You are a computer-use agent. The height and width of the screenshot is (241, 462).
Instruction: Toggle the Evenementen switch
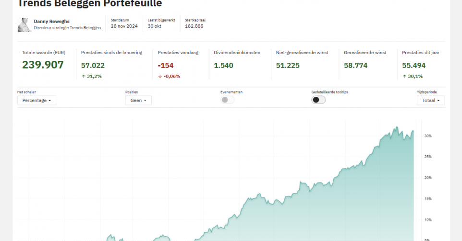click(x=227, y=100)
